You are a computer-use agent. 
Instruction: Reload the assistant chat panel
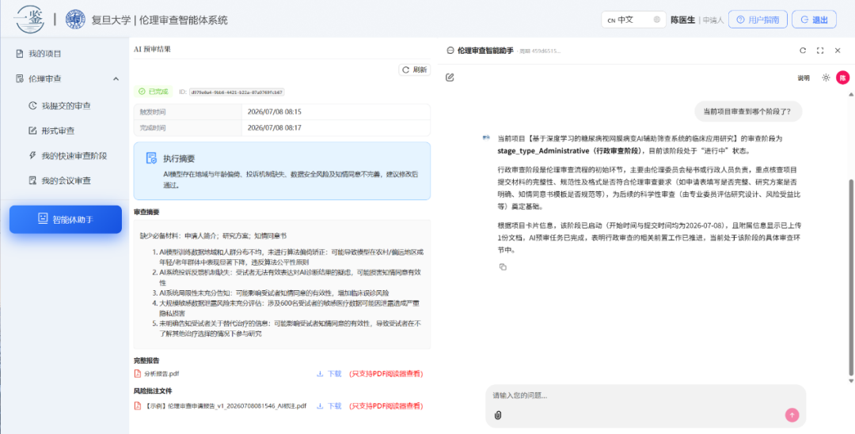803,50
